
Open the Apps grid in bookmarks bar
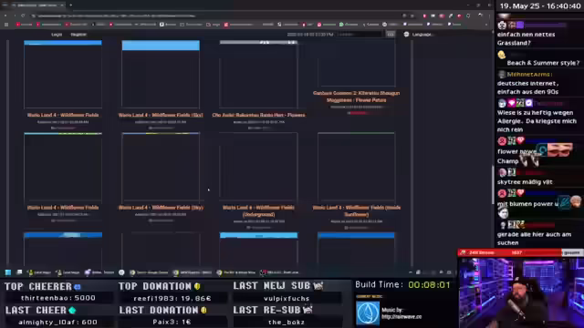6,25
